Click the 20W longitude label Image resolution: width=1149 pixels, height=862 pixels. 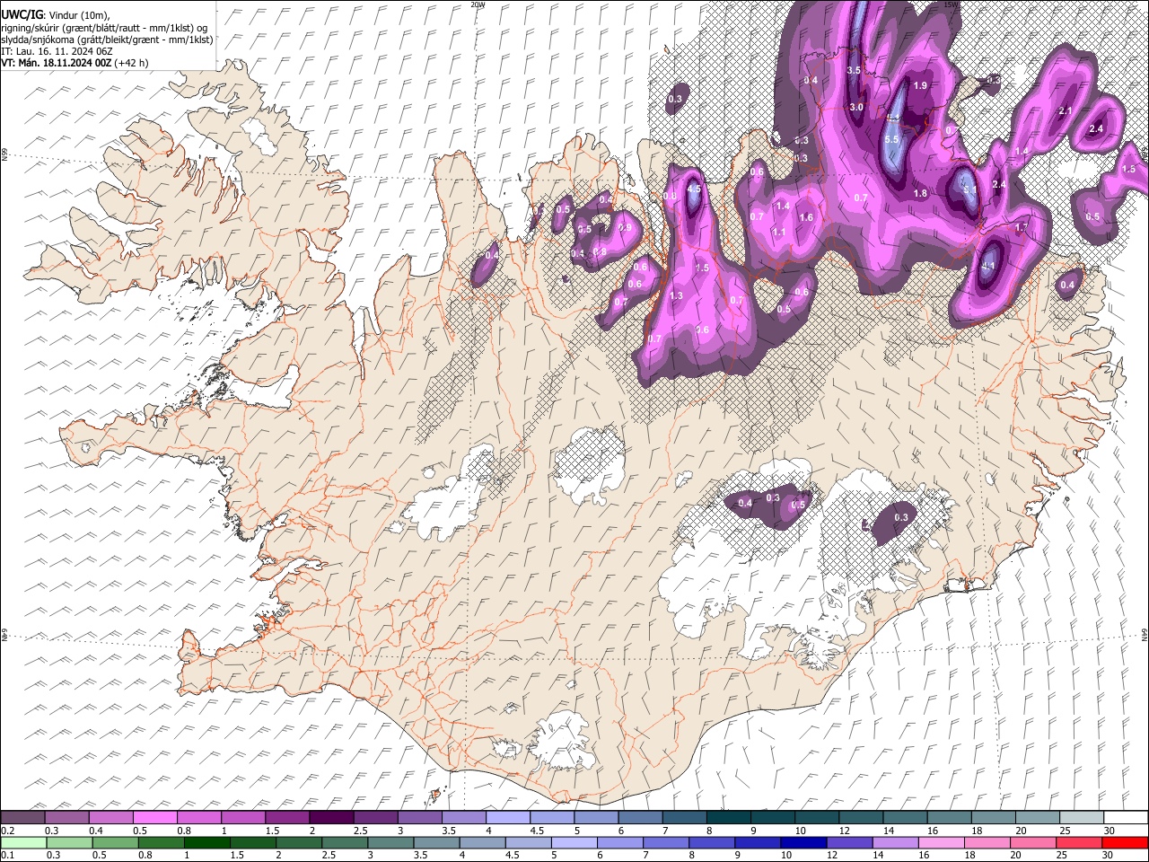click(478, 4)
